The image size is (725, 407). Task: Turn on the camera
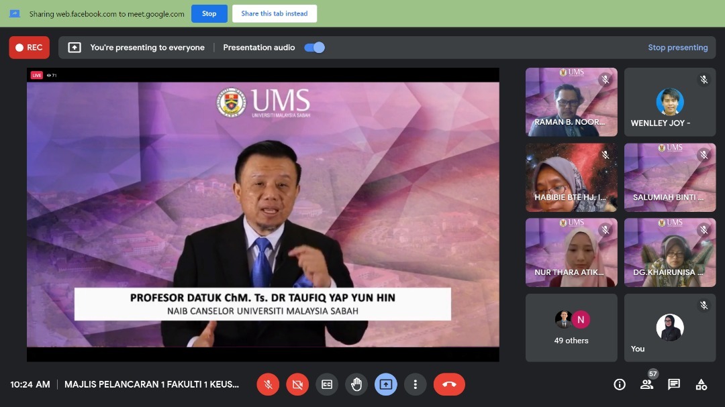[x=297, y=384]
